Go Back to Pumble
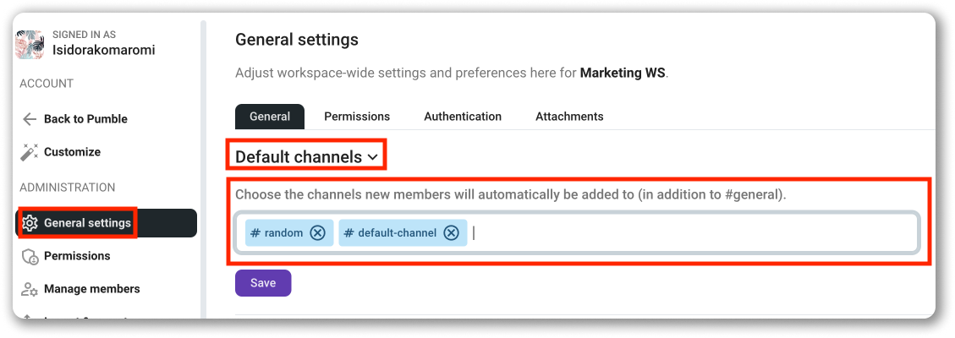The width and height of the screenshot is (955, 338). [x=85, y=119]
